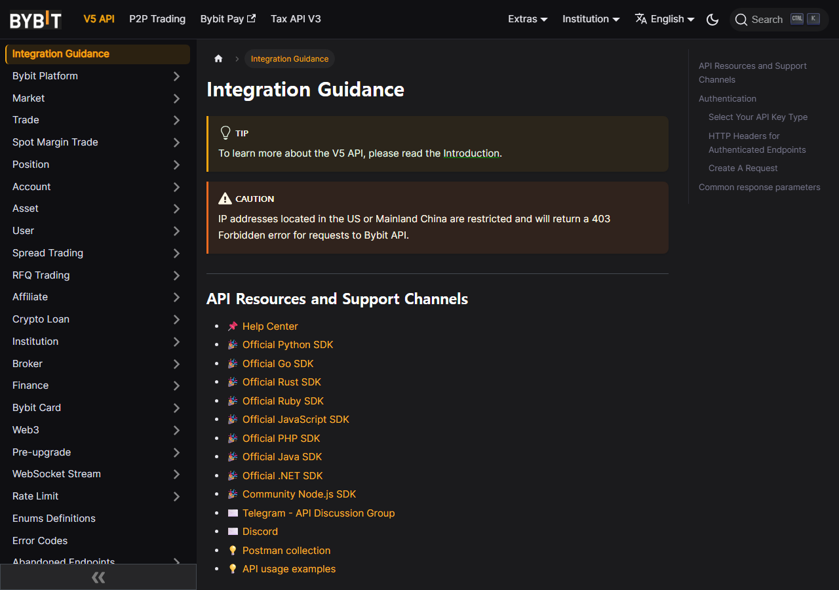839x590 pixels.
Task: Click the external link icon beside Bybit Pay
Action: pyautogui.click(x=251, y=19)
